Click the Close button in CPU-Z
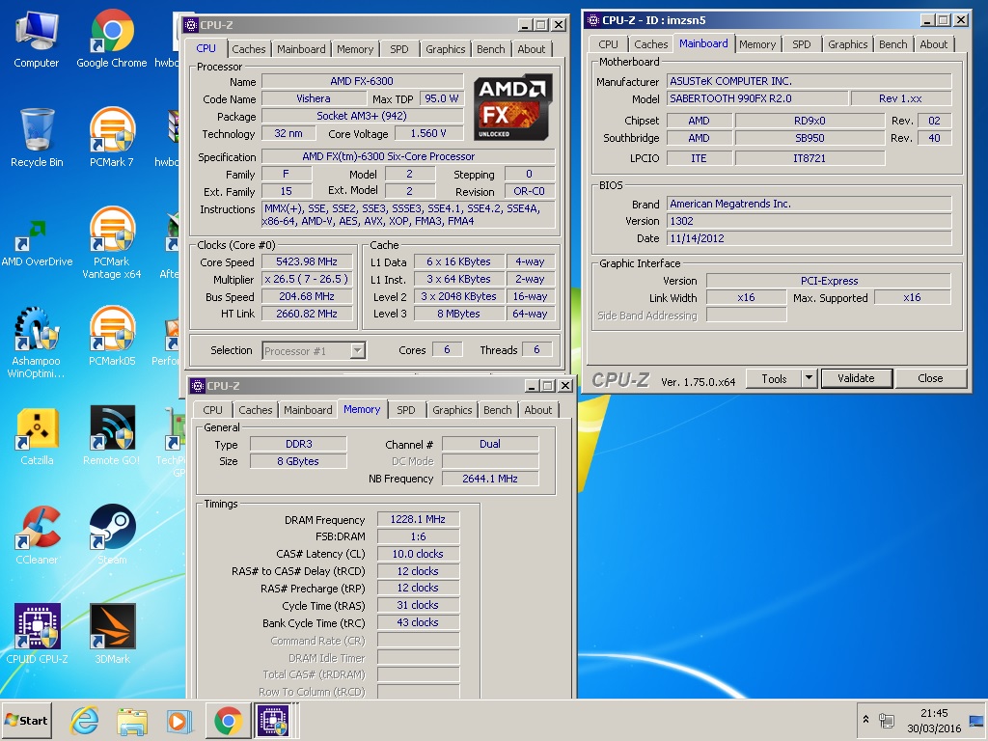The width and height of the screenshot is (988, 741). pos(930,378)
